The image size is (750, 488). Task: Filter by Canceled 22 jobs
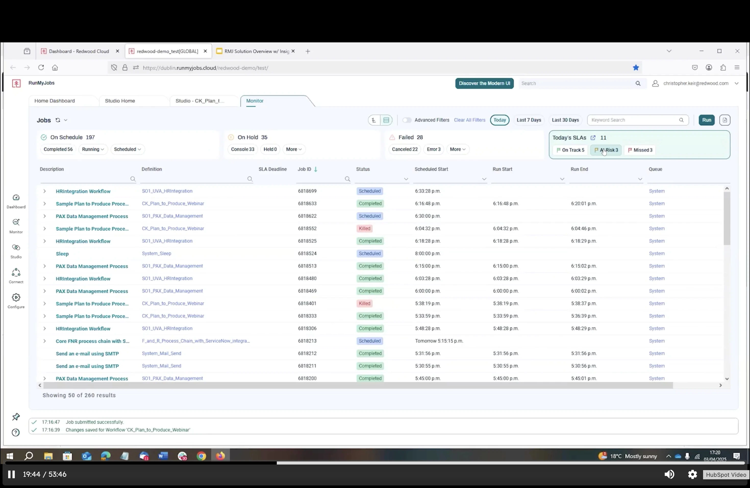tap(405, 149)
